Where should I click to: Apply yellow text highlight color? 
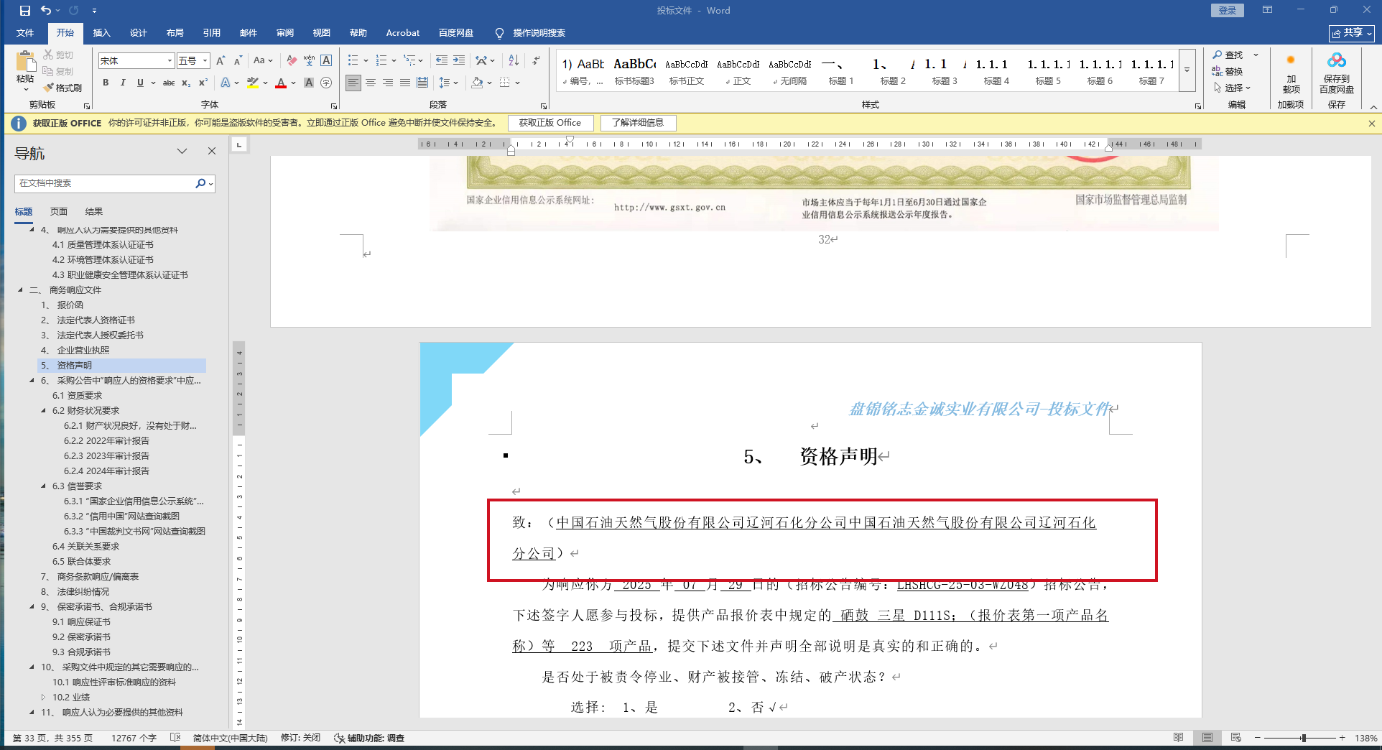click(x=252, y=83)
